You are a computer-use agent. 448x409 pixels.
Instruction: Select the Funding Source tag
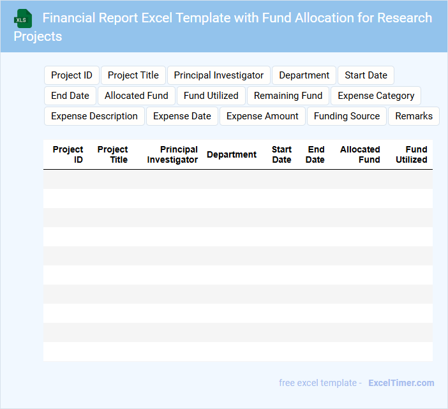[347, 116]
